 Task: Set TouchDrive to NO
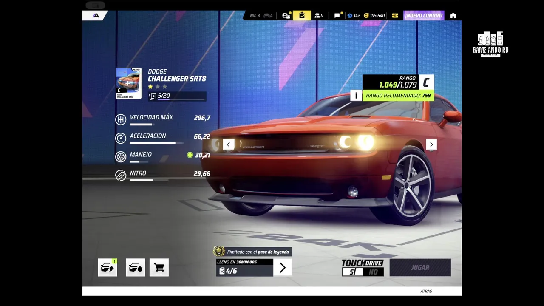click(373, 272)
